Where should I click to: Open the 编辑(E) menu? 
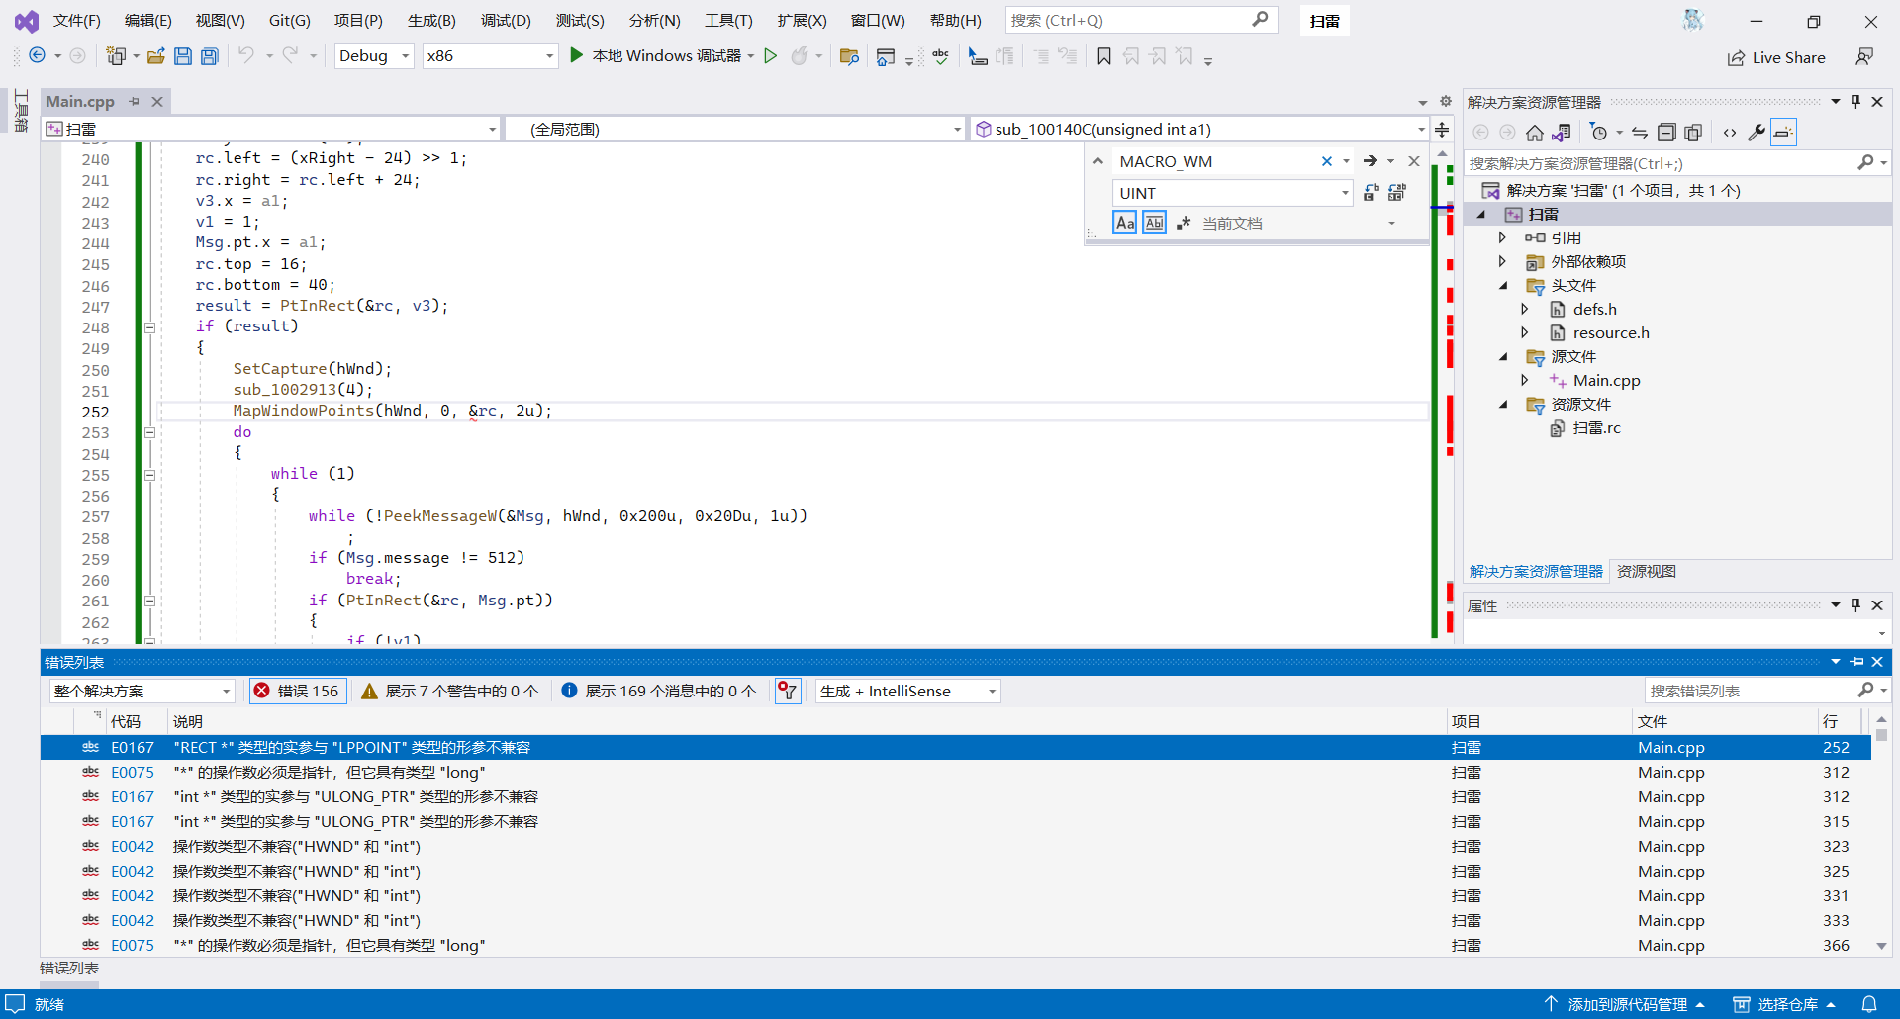tap(148, 21)
